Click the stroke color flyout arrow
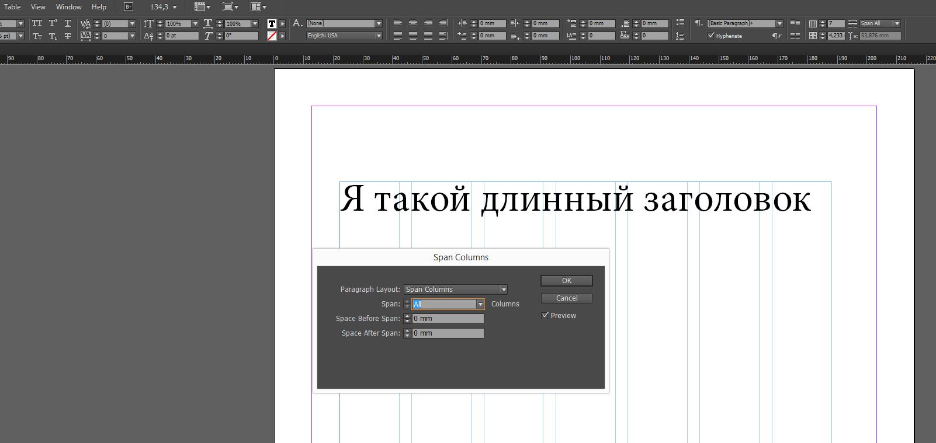Image resolution: width=936 pixels, height=443 pixels. click(x=283, y=36)
